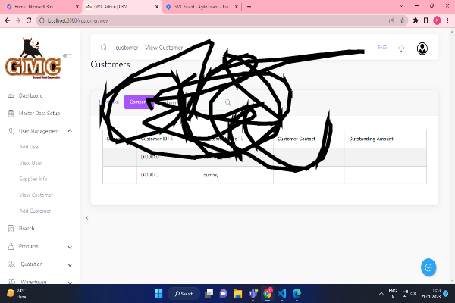Click the home icon in the breadcrumb
Viewport: 455px width, 303px height.
[104, 48]
